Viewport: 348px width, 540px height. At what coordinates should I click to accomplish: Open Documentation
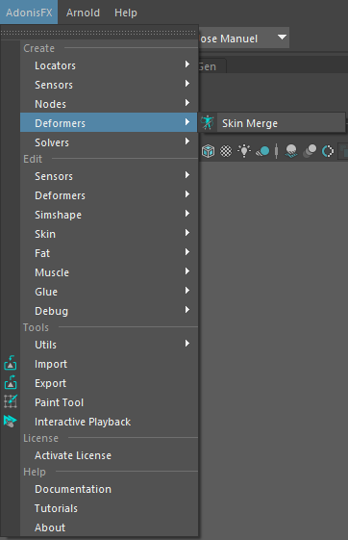(109, 489)
